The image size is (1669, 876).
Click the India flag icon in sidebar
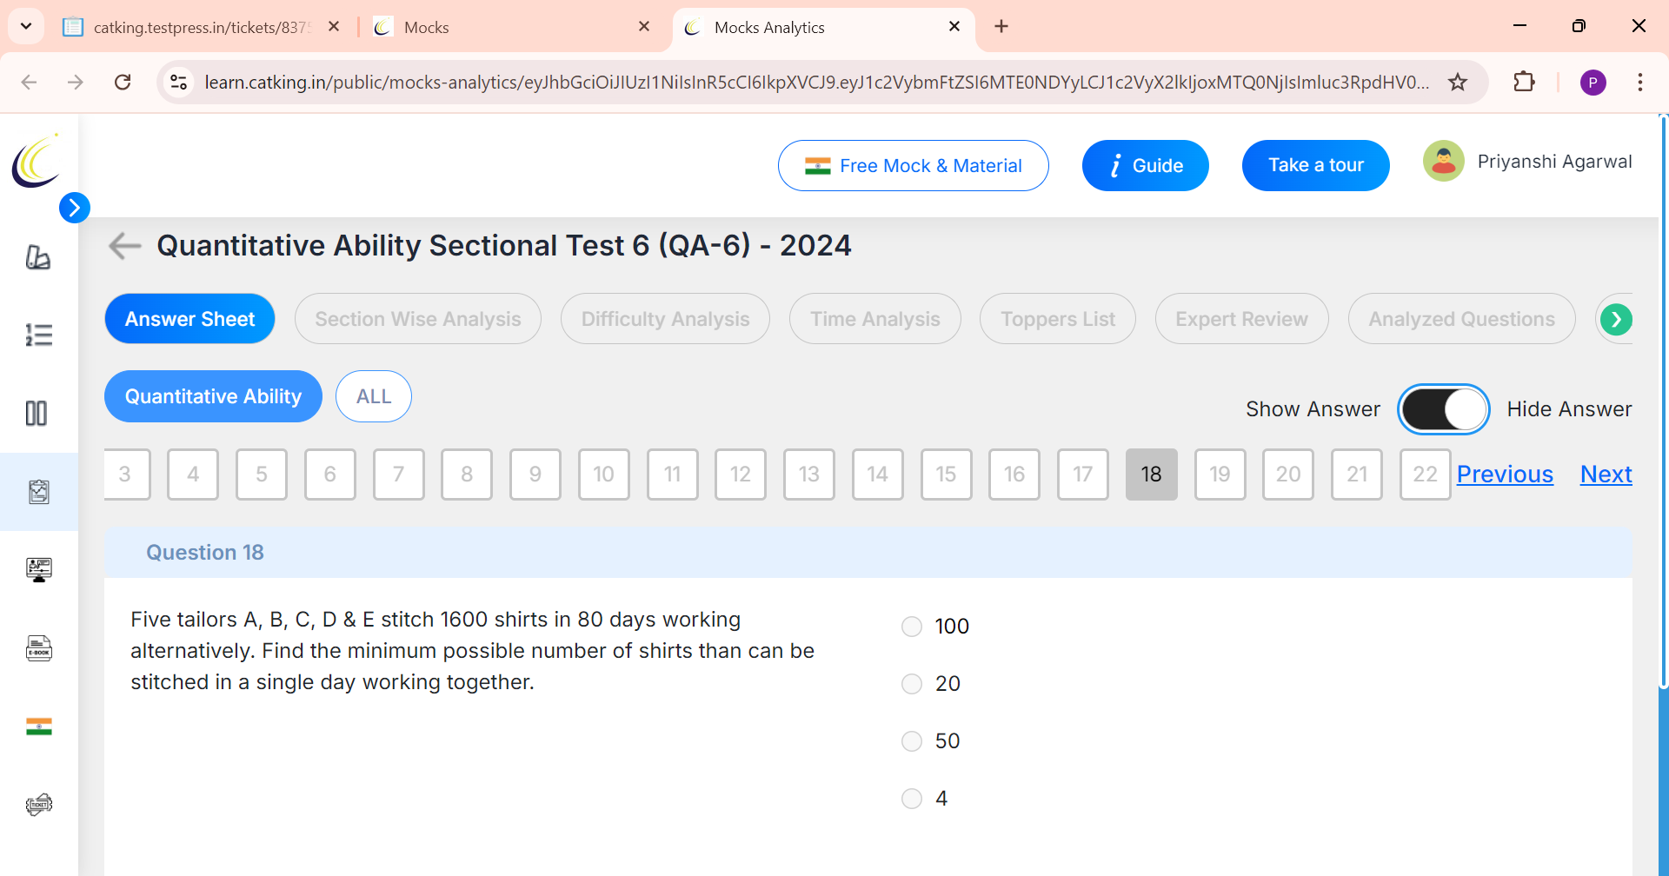[x=38, y=727]
